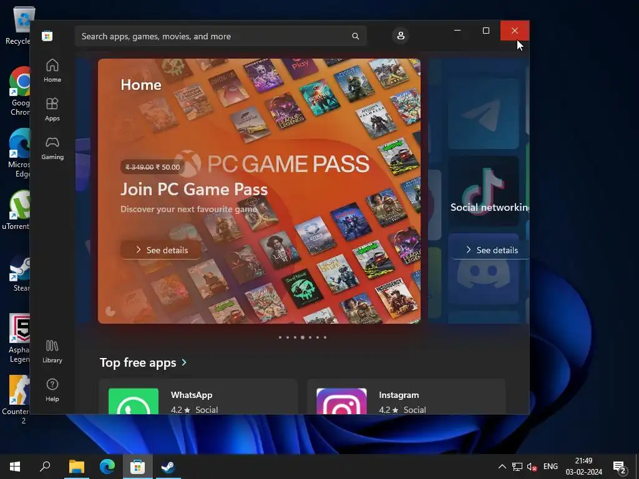Open the Home section in Store sidebar
This screenshot has height=479, width=639.
point(52,70)
